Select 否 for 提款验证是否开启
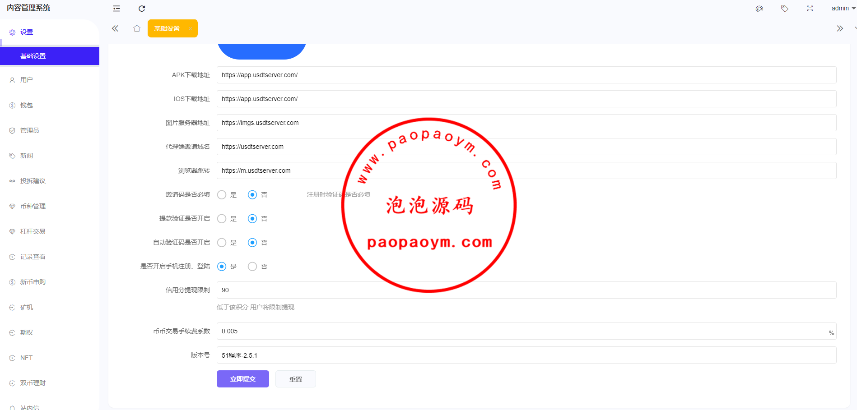Screen dimensions: 857x410 click(x=252, y=219)
